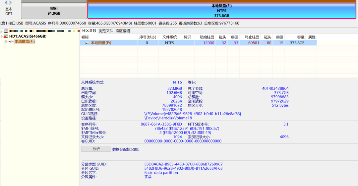Click volume serial 0687-861A-338C-9F6D
Viewport: 358px width, 186px height.
point(161,124)
